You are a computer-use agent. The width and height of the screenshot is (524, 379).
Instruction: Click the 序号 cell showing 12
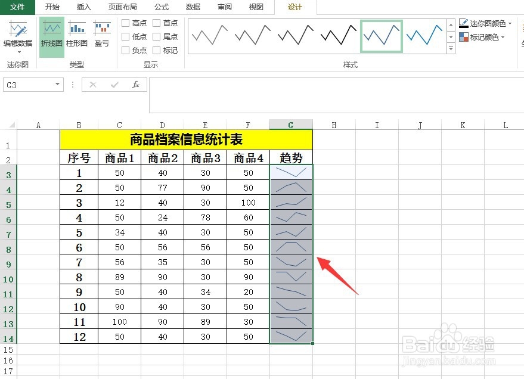(79, 337)
